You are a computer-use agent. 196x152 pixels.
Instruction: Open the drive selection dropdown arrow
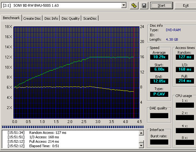tap(124, 5)
